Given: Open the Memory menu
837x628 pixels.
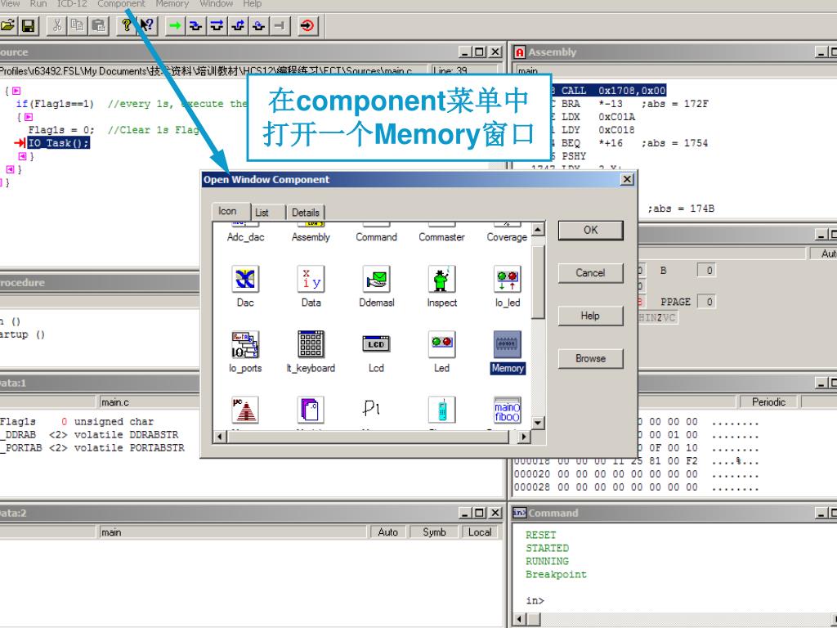Looking at the screenshot, I should 172,4.
